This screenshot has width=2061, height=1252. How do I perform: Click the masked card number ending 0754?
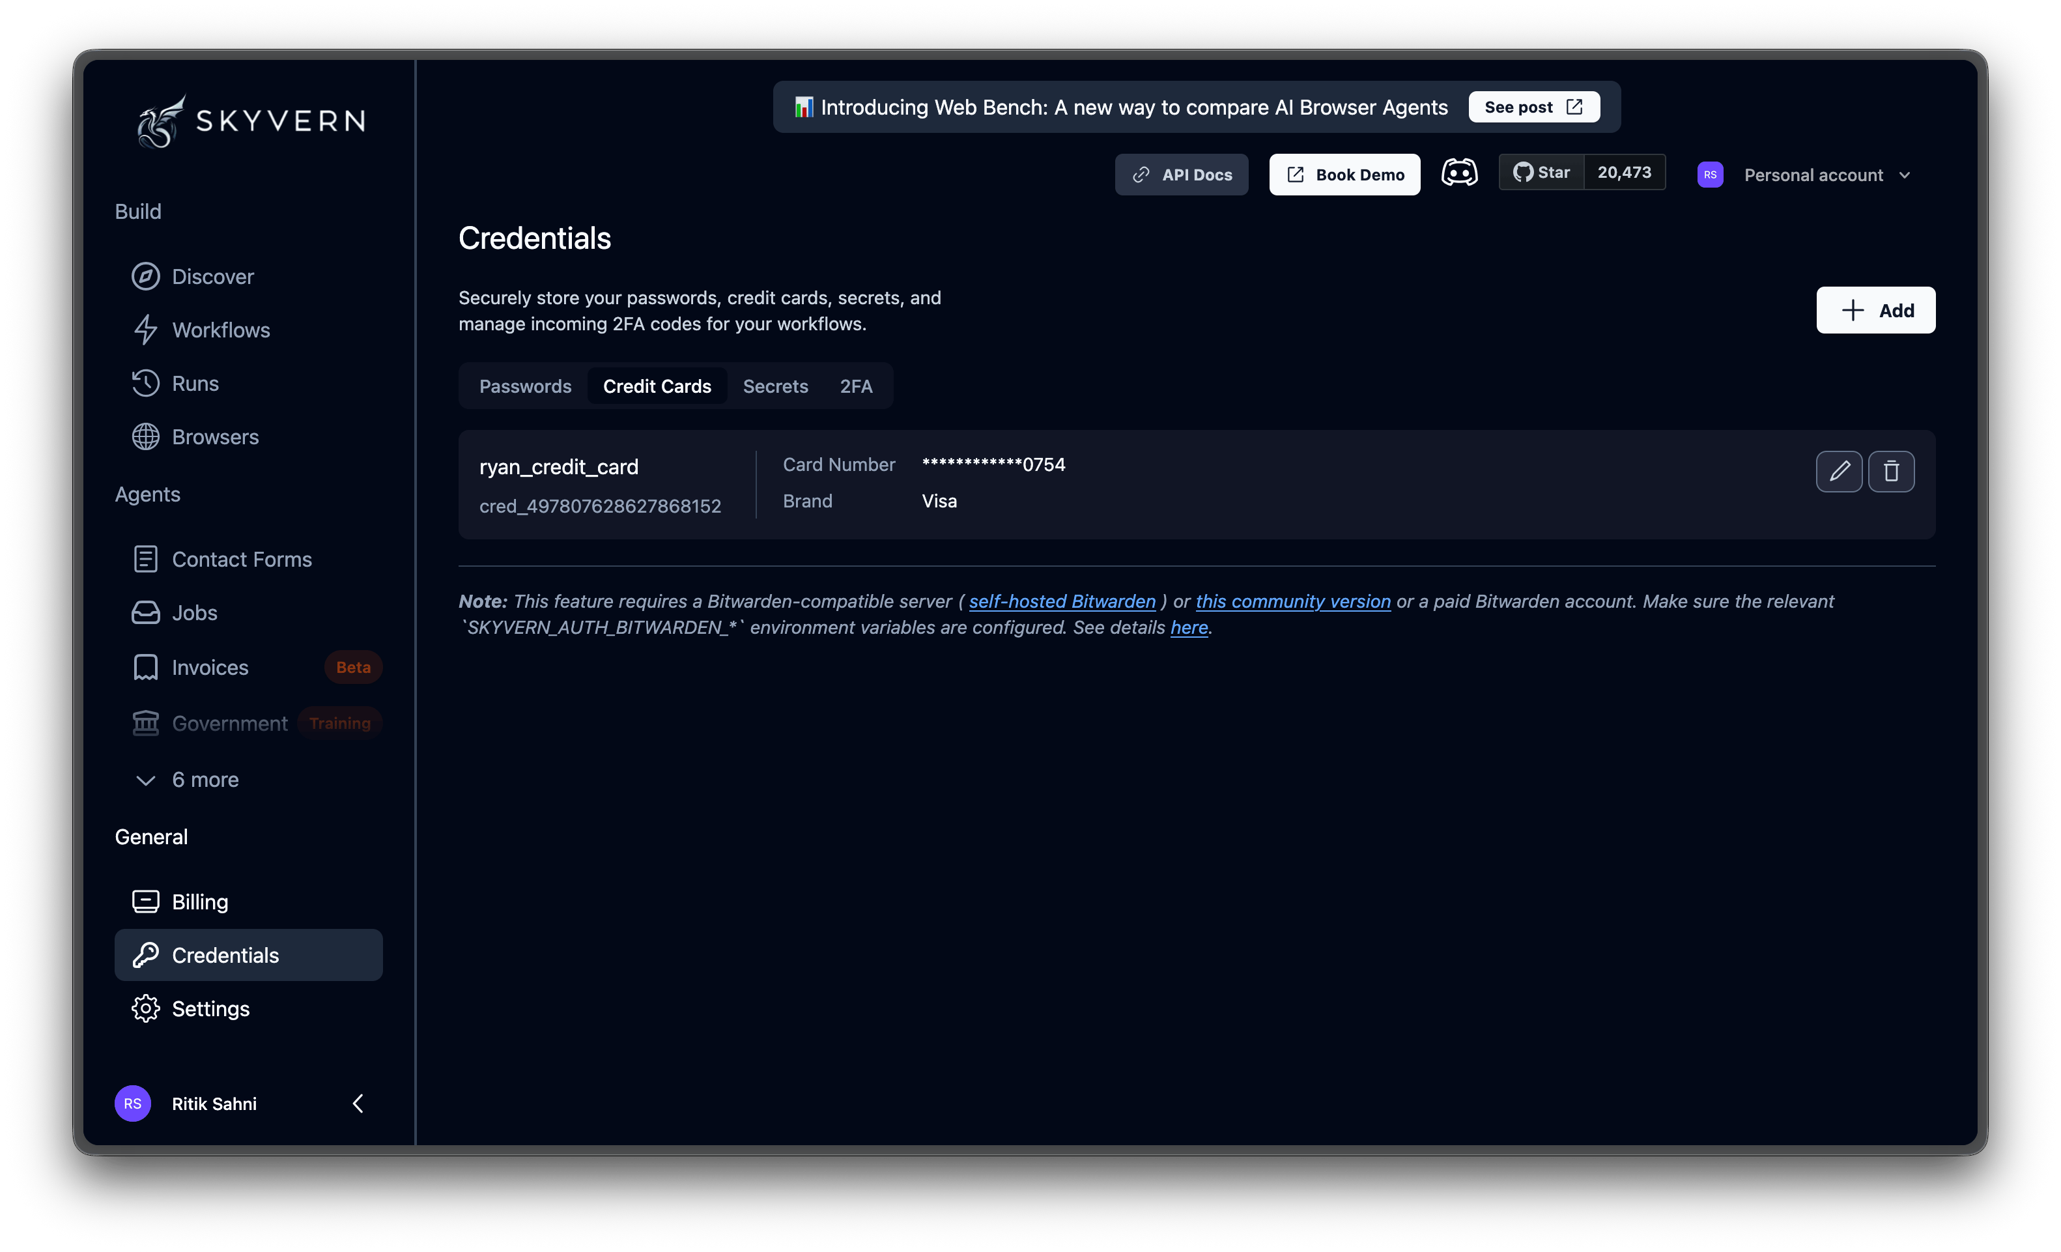point(993,464)
